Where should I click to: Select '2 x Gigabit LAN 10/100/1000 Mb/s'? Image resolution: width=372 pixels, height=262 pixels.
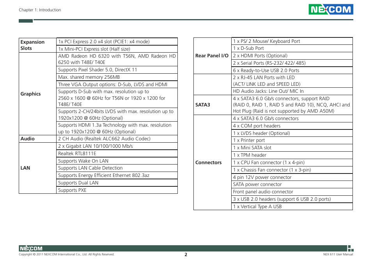tap(117, 146)
